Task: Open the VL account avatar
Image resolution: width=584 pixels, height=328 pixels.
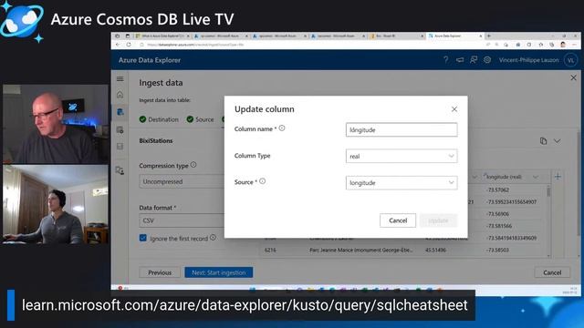Action: 570,60
